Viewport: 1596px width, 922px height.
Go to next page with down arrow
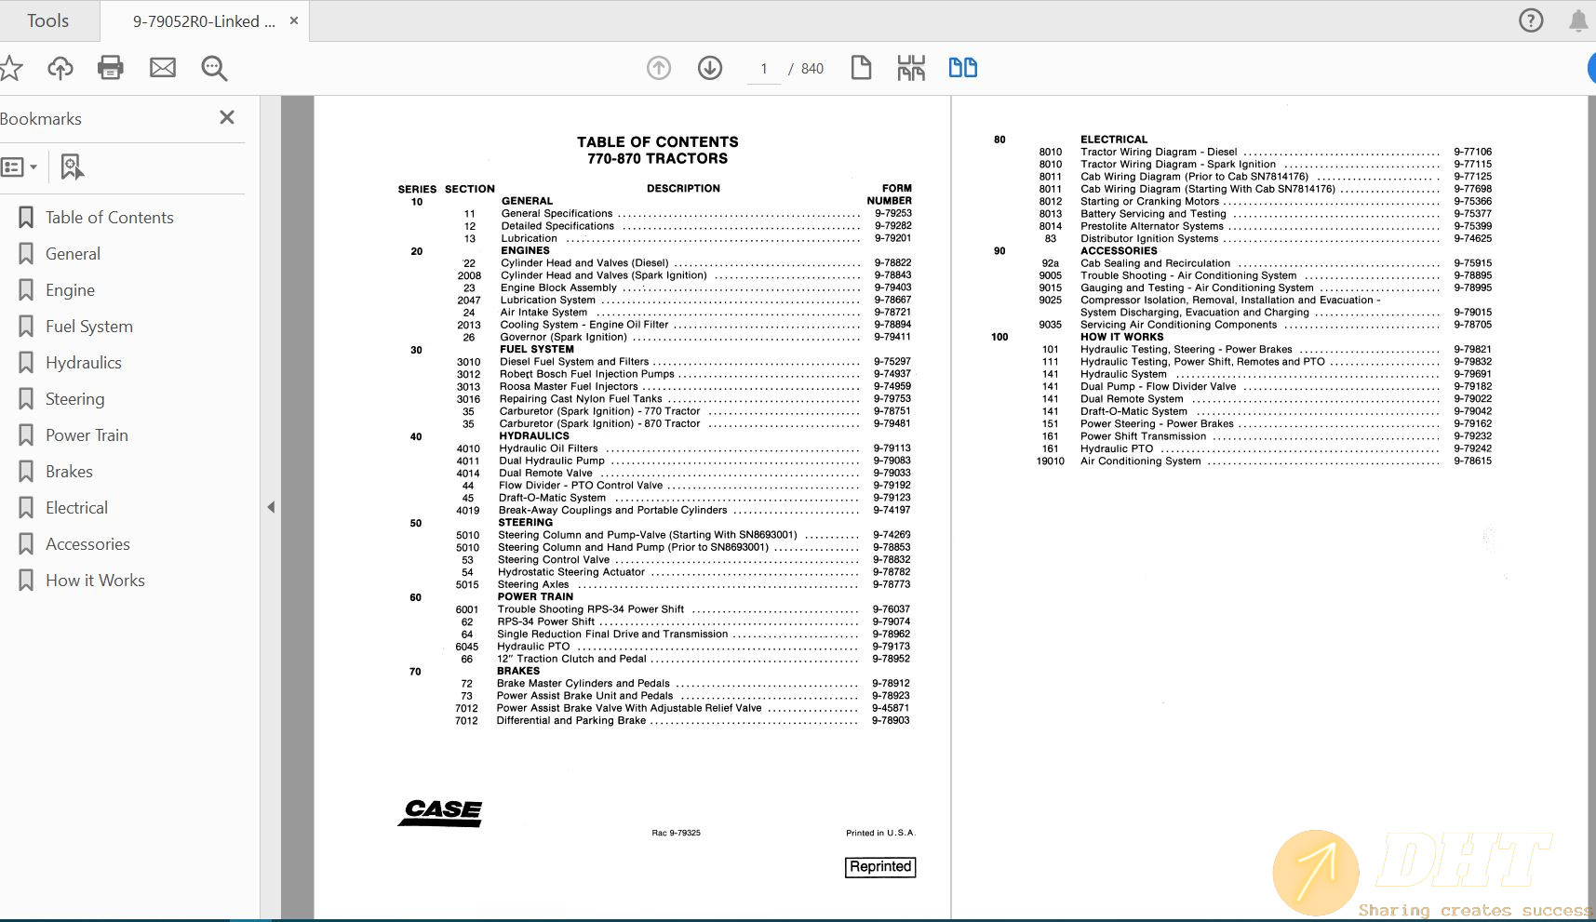(x=709, y=67)
